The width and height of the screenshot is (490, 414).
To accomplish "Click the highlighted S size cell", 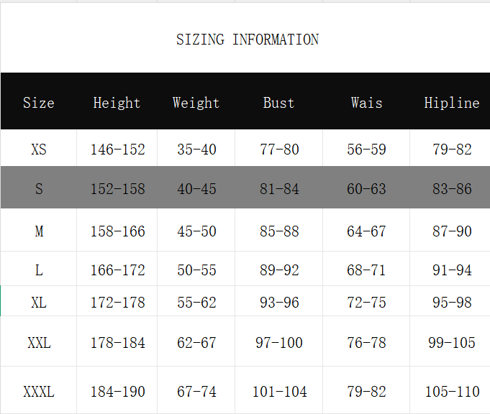I will click(39, 189).
